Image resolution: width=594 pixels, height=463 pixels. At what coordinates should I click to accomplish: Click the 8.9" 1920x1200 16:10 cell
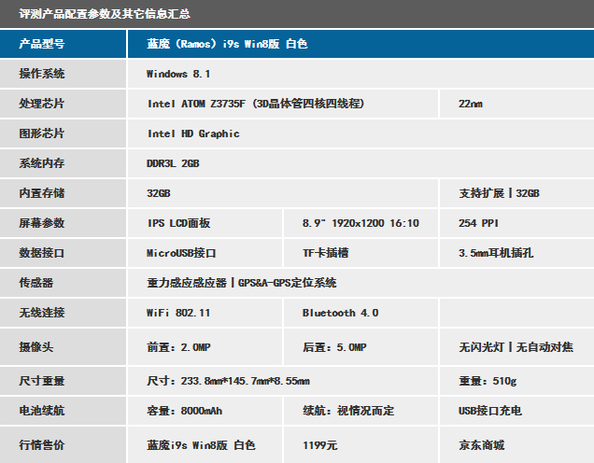[x=361, y=223]
